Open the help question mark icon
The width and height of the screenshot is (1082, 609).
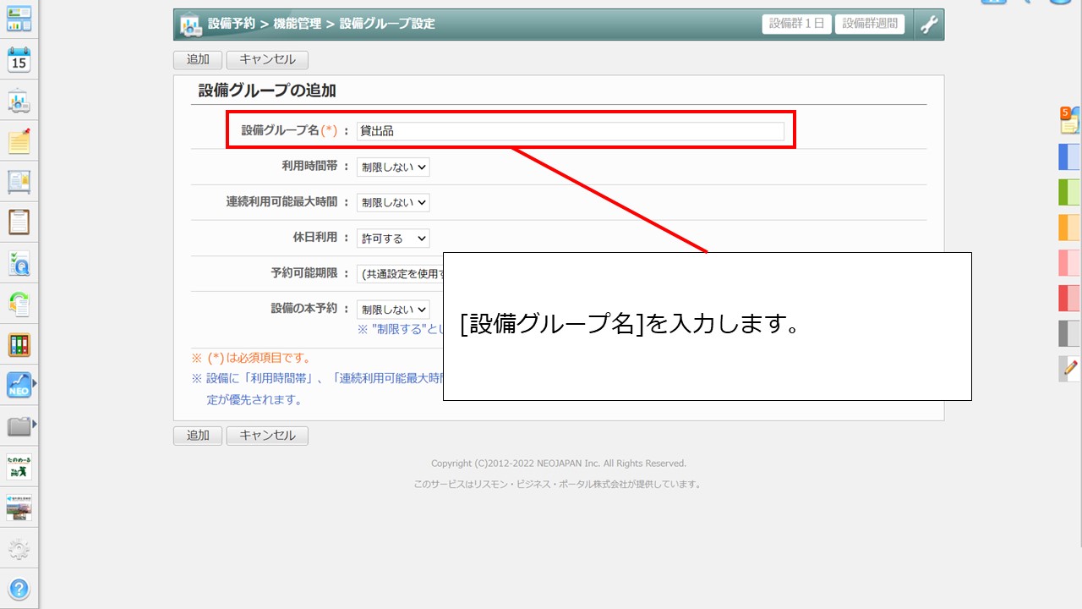19,589
